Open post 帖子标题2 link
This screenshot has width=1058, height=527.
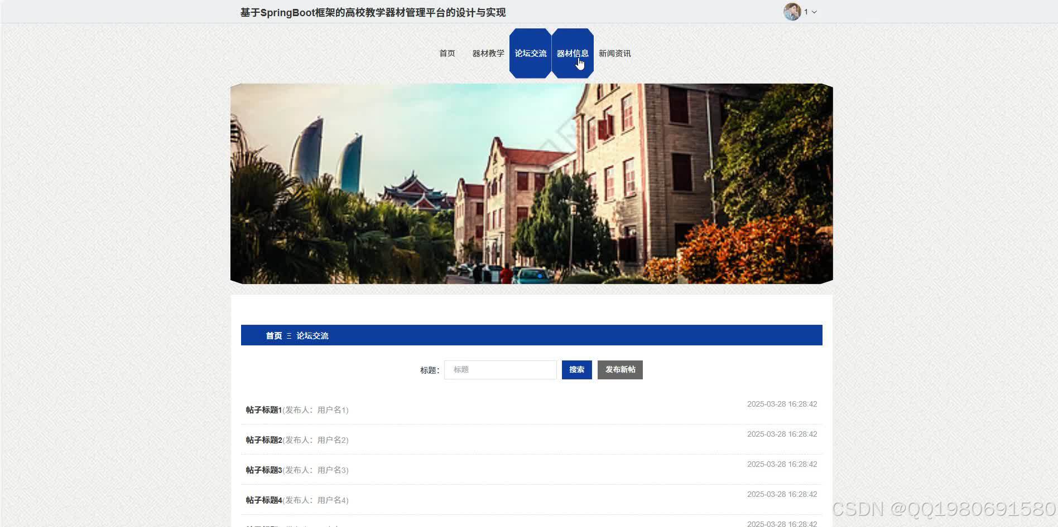coord(263,440)
